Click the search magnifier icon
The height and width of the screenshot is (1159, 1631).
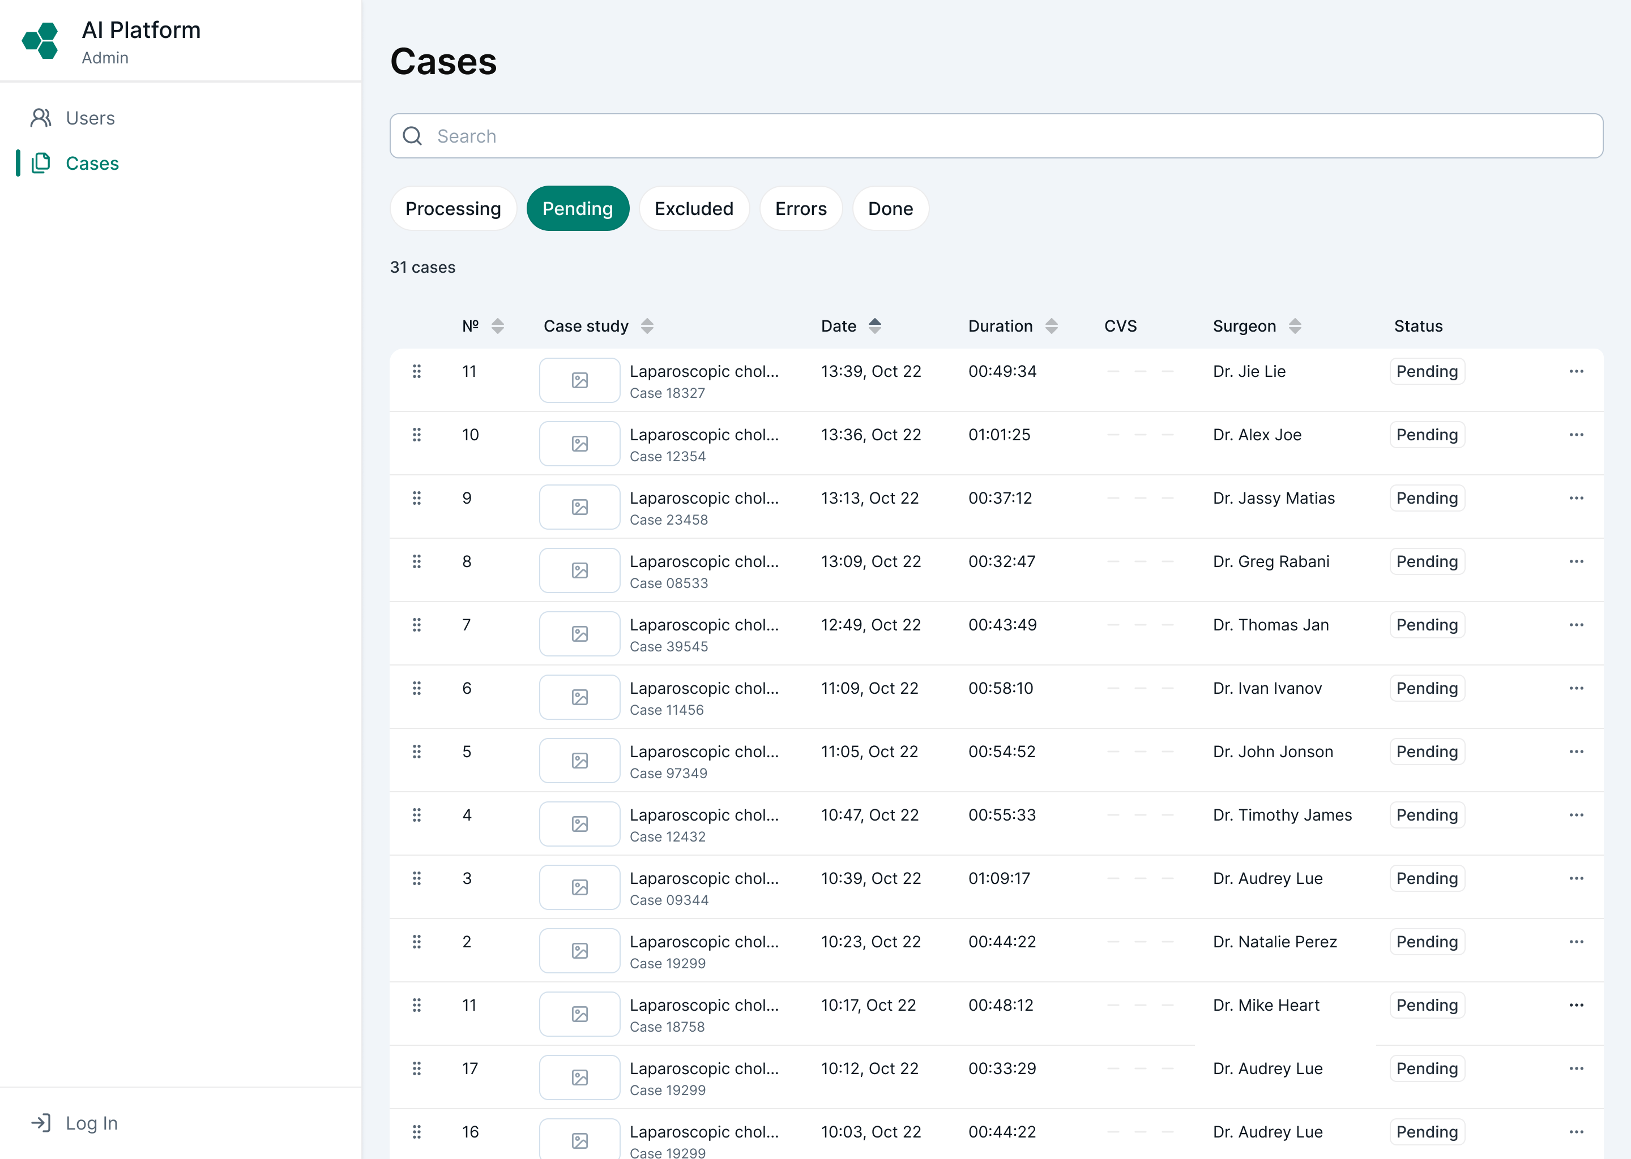[x=412, y=136]
